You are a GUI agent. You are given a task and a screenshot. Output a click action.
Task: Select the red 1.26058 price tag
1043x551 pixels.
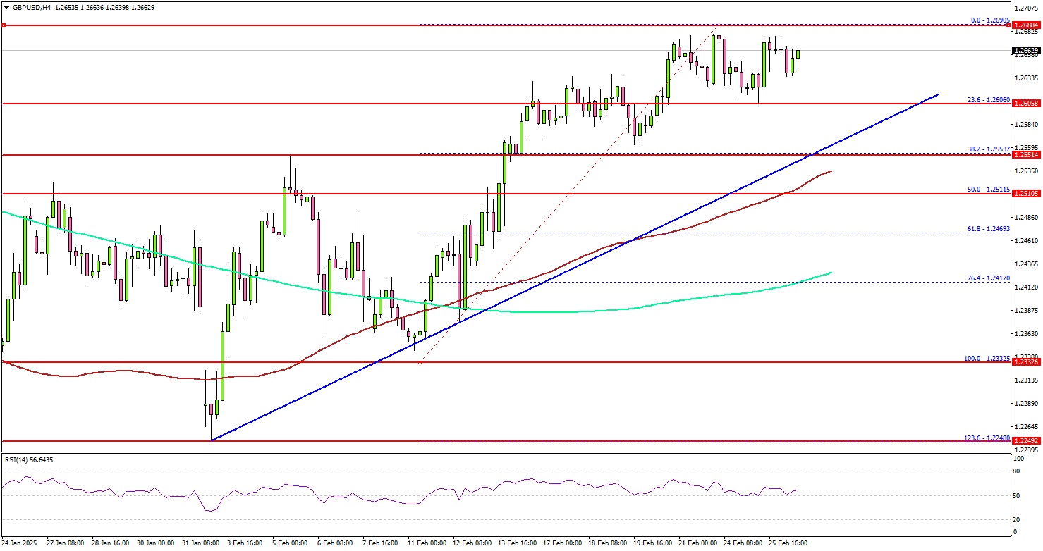pyautogui.click(x=1027, y=104)
